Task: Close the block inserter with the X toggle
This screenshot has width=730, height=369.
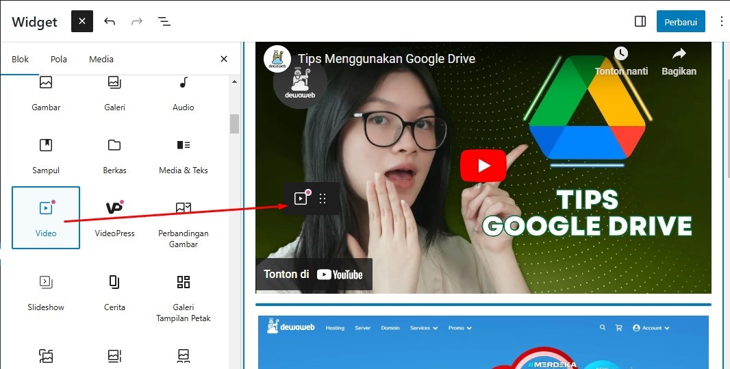Action: [x=82, y=21]
